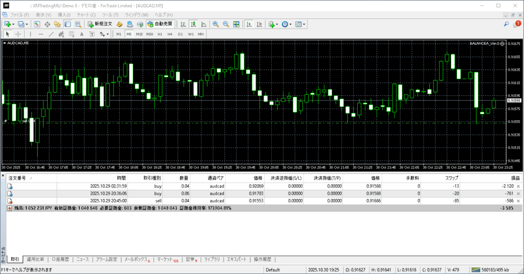Viewport: 524px width, 274px height.
Task: Select the crosshair cursor tool
Action: pyautogui.click(x=18, y=34)
